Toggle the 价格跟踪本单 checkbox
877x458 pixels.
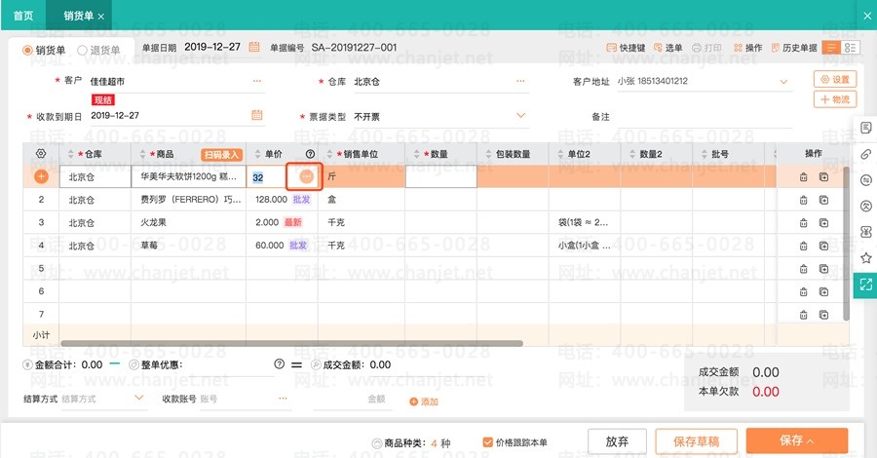(488, 442)
